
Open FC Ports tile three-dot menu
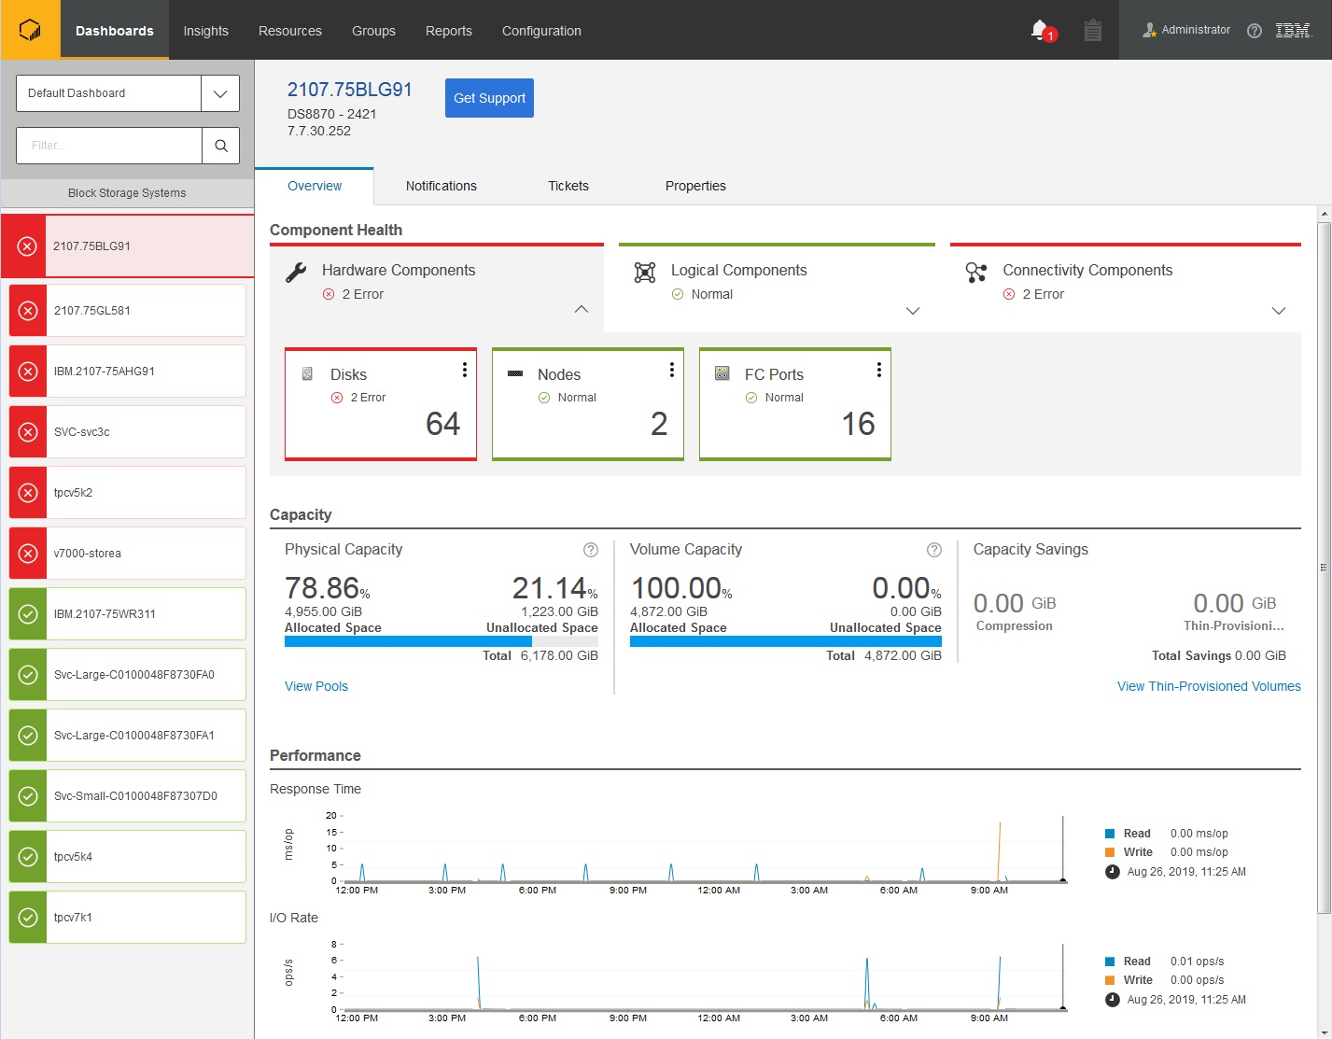(x=878, y=371)
